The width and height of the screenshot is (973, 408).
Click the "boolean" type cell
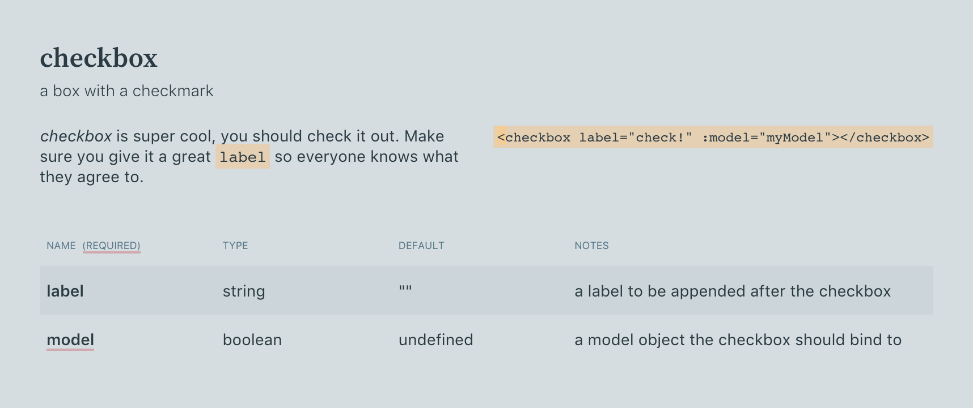(252, 340)
